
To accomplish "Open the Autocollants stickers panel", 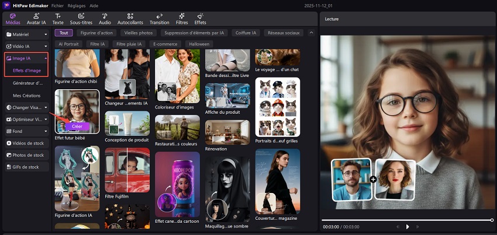I will [x=129, y=18].
